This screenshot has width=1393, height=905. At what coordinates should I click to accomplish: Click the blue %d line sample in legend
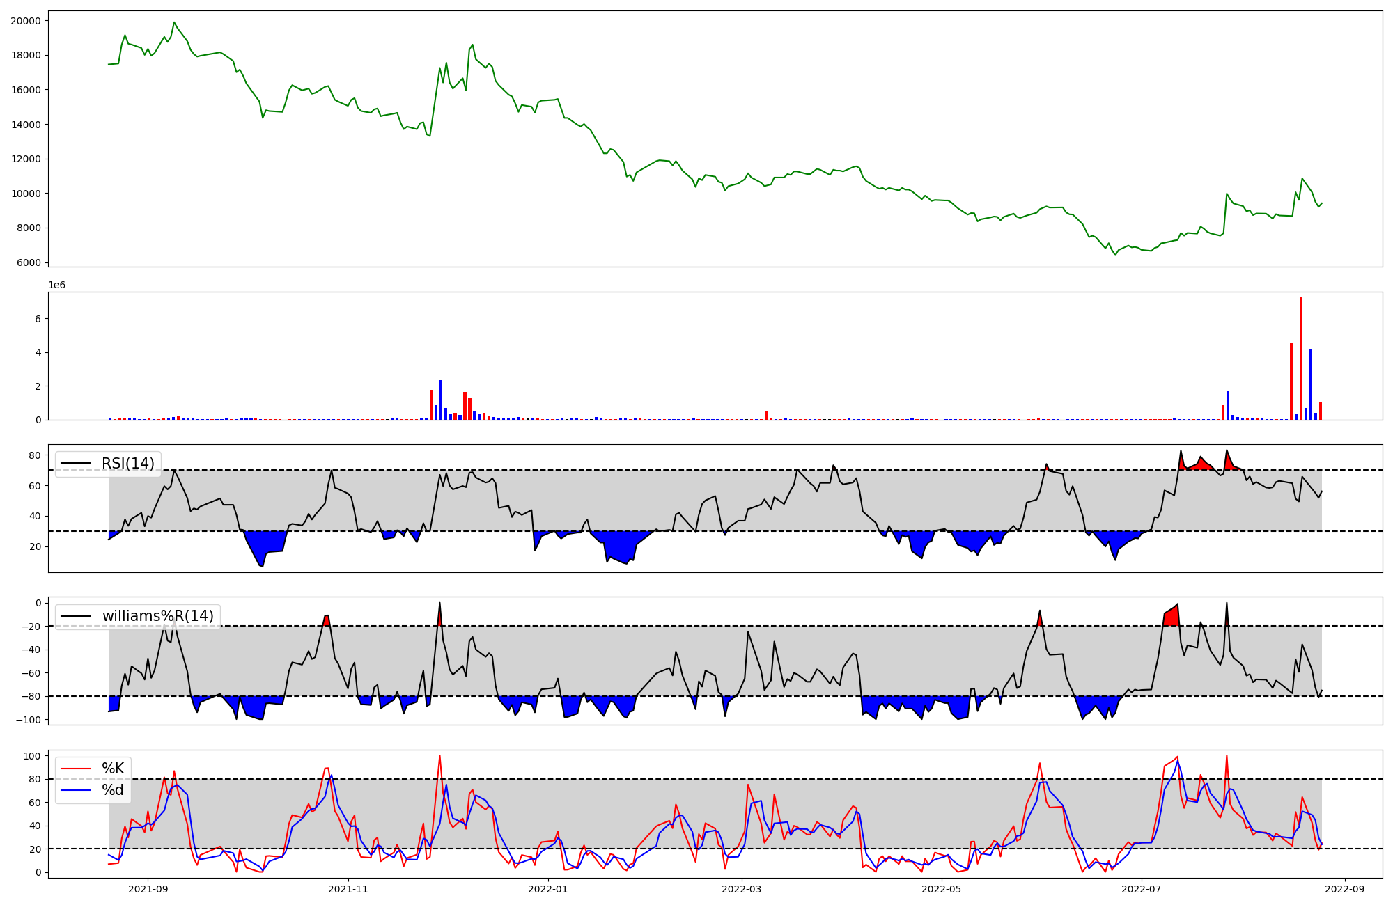[76, 790]
